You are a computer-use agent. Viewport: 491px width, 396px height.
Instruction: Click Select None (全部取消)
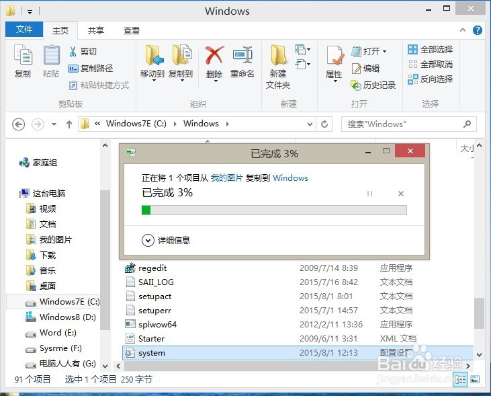pos(431,65)
